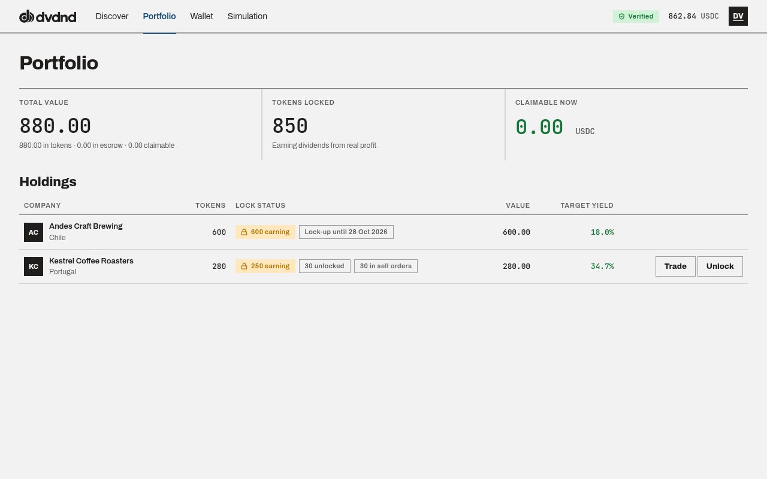Image resolution: width=767 pixels, height=479 pixels.
Task: Open the Discover page
Action: coord(112,16)
